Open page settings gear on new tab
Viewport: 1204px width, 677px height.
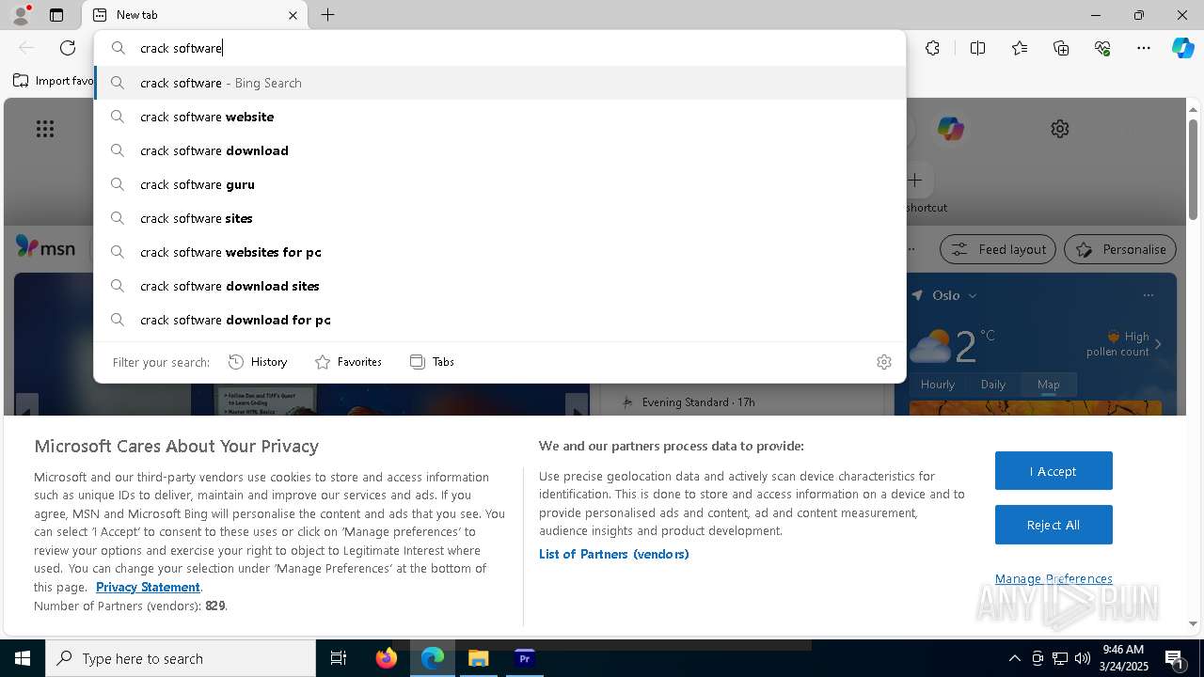pyautogui.click(x=1060, y=129)
